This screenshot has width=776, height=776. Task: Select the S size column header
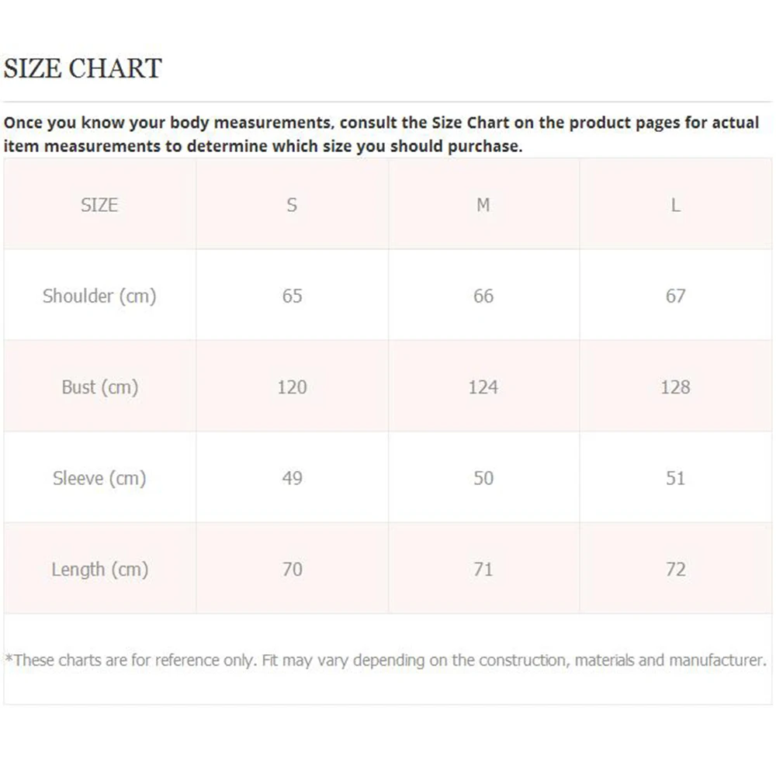pyautogui.click(x=292, y=205)
